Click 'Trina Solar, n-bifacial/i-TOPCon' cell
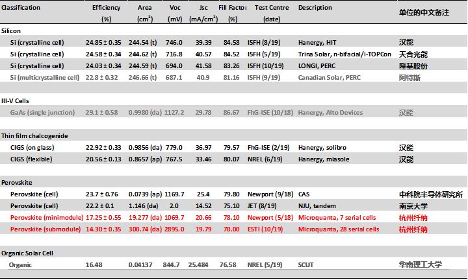468x280 pixels. (x=344, y=54)
